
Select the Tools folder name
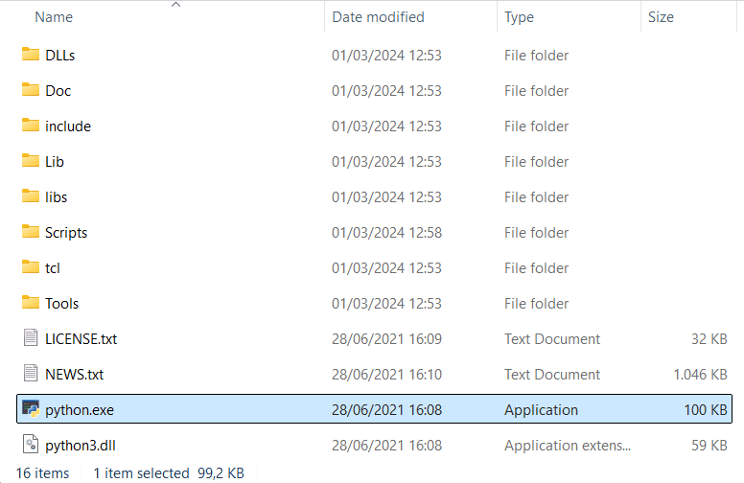click(x=61, y=303)
